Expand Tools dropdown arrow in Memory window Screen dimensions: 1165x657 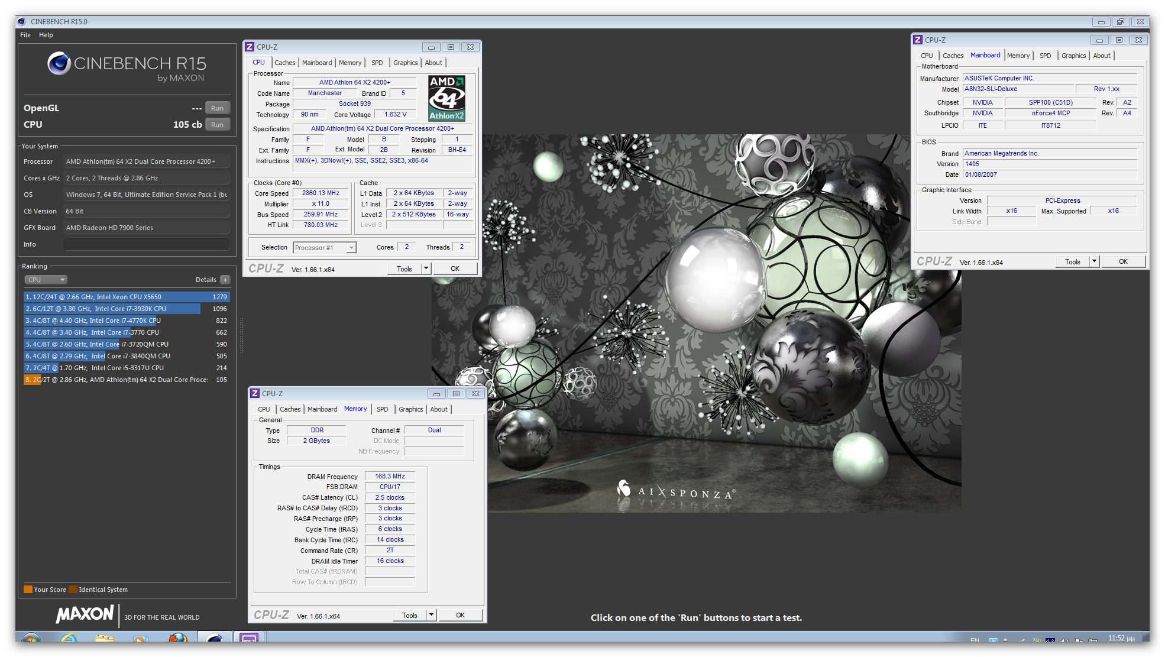point(431,615)
